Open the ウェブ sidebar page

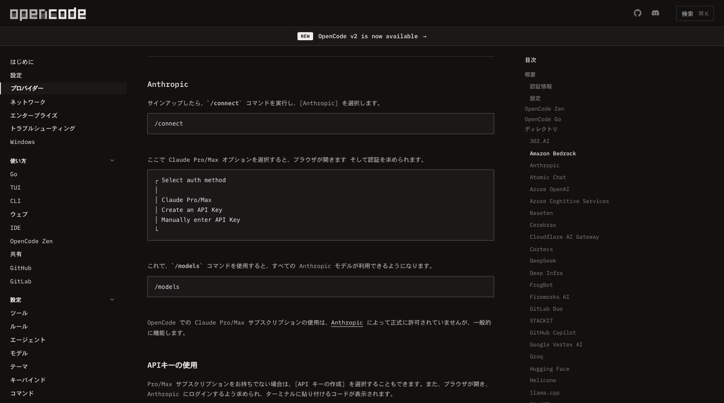pyautogui.click(x=19, y=214)
